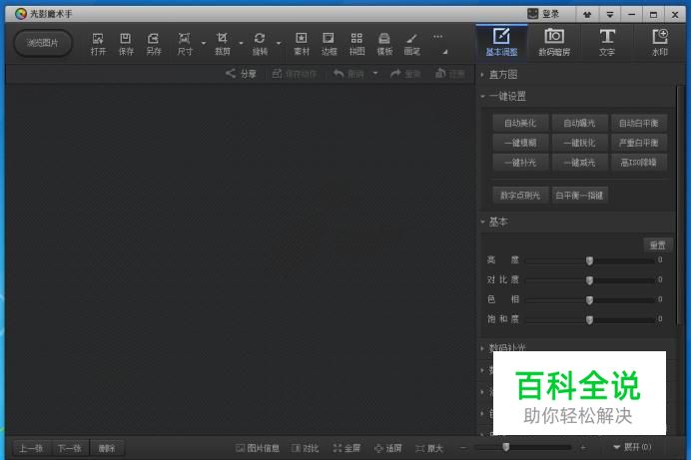The image size is (691, 460).
Task: Switch to the 文字 text tab
Action: pyautogui.click(x=607, y=42)
